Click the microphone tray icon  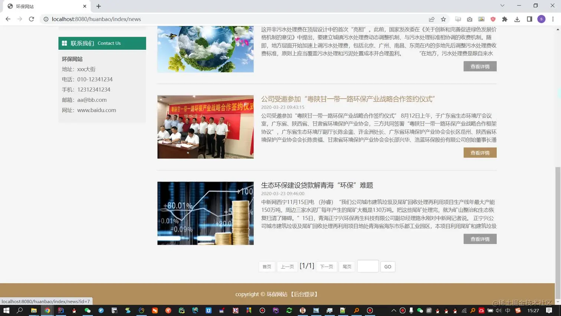click(411, 310)
